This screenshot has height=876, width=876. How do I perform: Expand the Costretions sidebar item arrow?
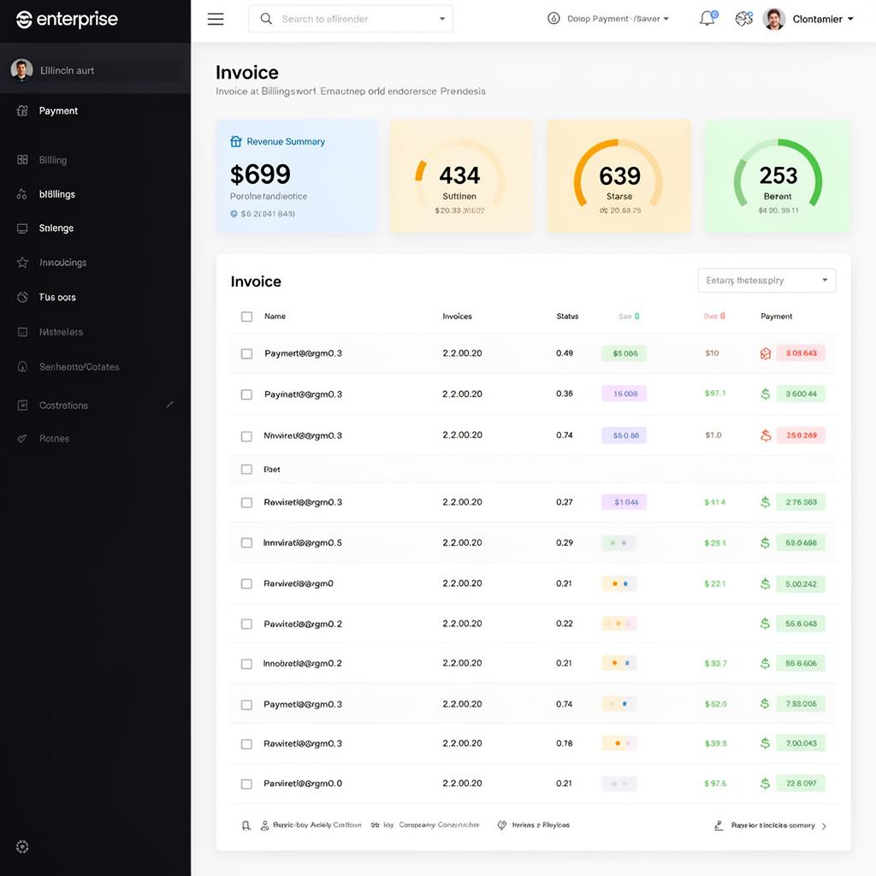click(170, 404)
